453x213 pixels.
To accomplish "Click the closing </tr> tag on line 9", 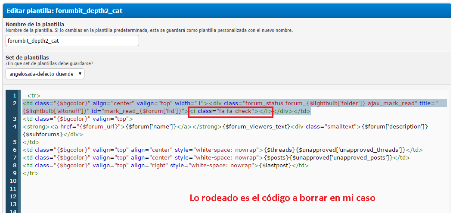I will point(31,173).
